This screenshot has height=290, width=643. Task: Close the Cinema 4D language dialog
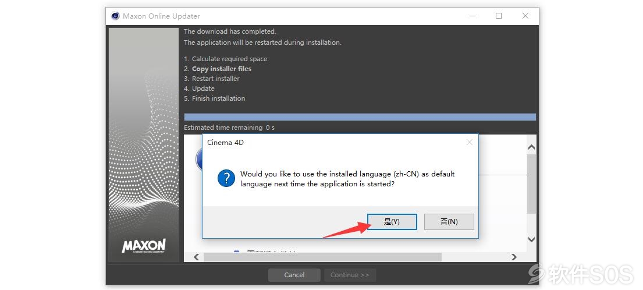point(470,142)
